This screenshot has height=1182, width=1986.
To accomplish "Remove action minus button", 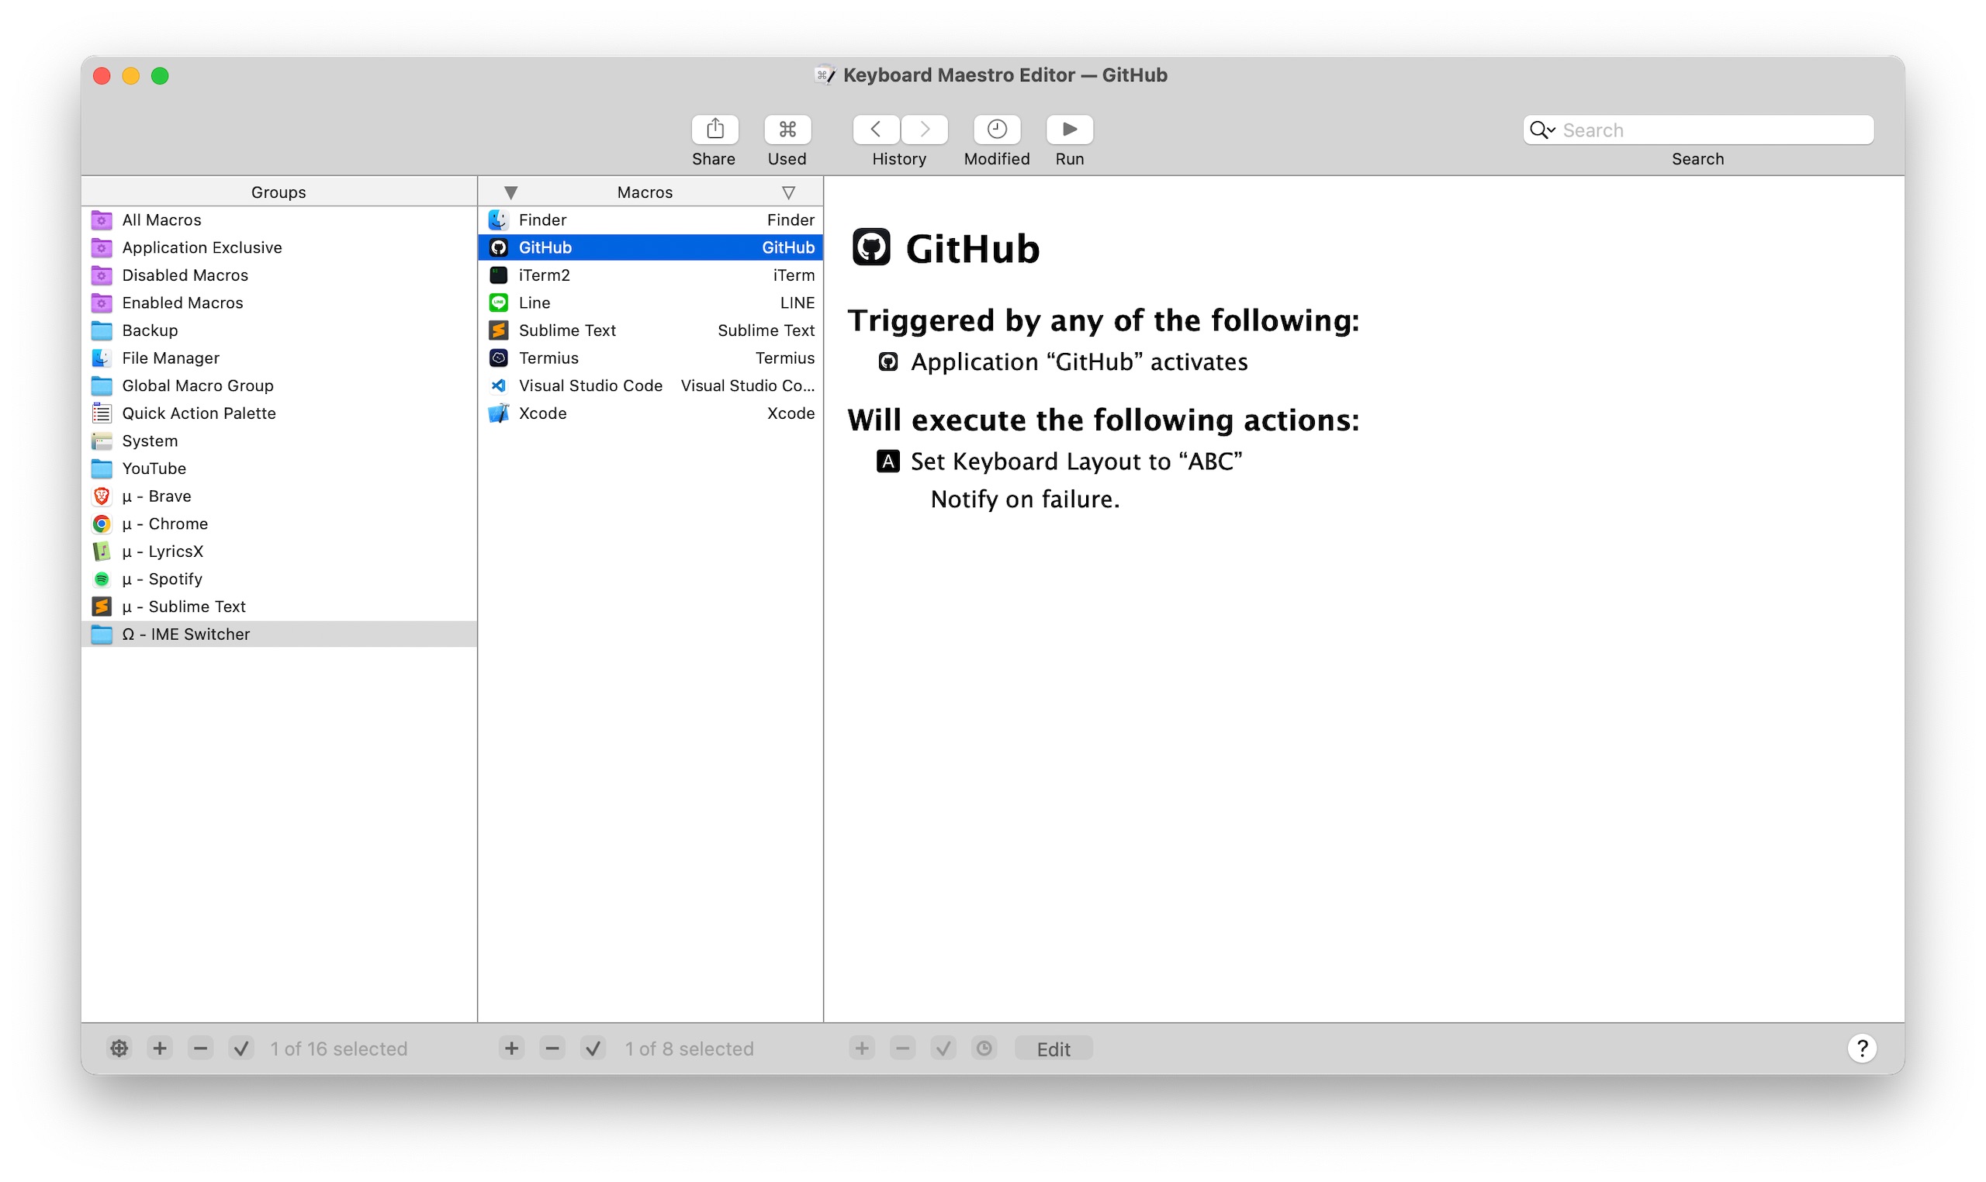I will tap(901, 1048).
